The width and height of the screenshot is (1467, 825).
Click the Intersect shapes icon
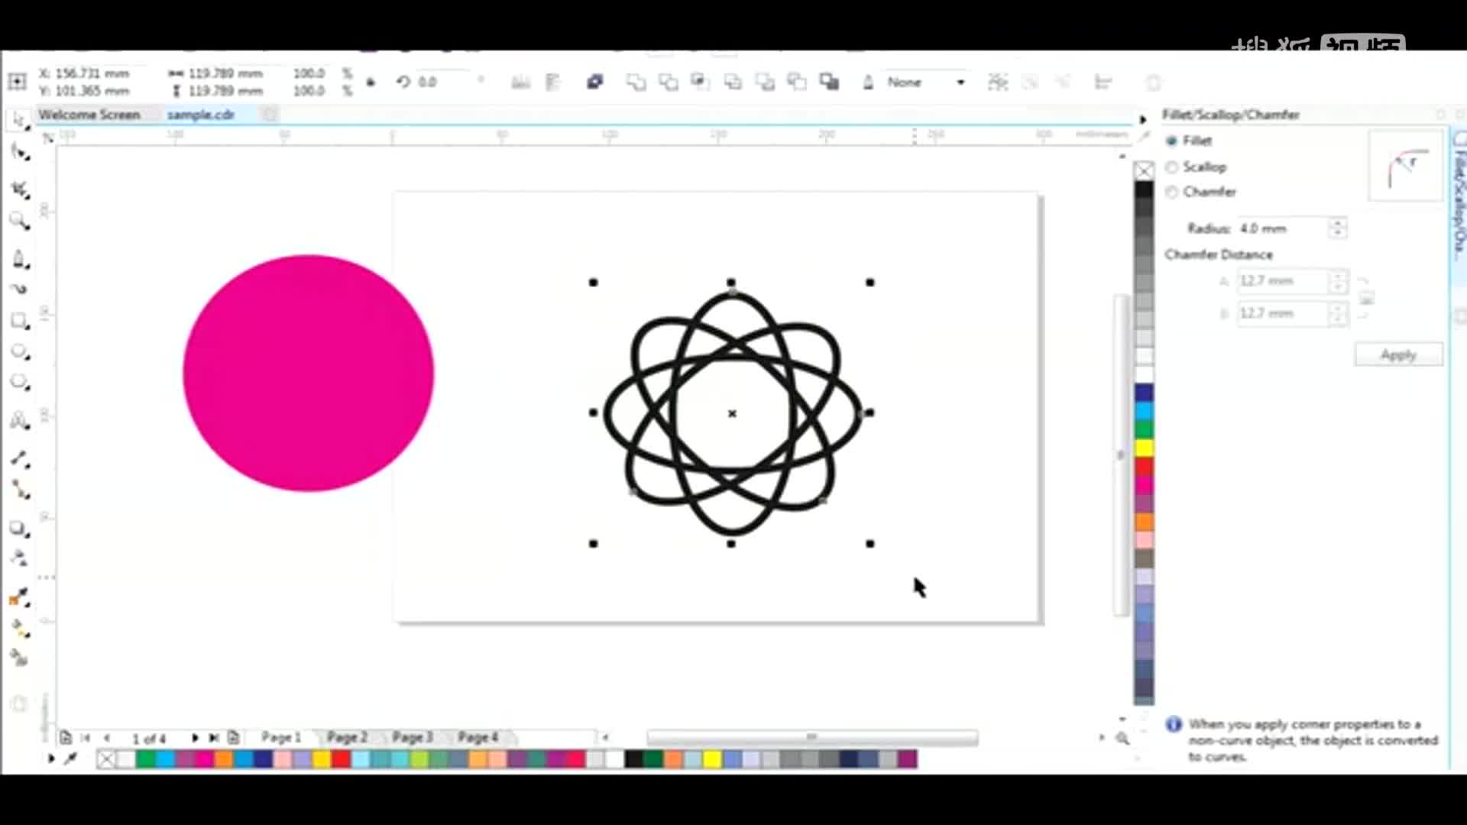700,82
